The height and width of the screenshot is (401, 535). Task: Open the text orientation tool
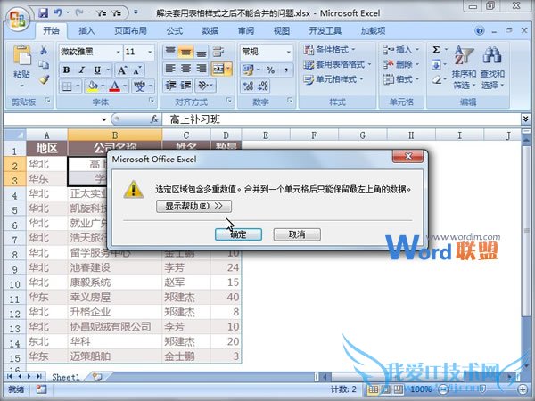click(205, 86)
